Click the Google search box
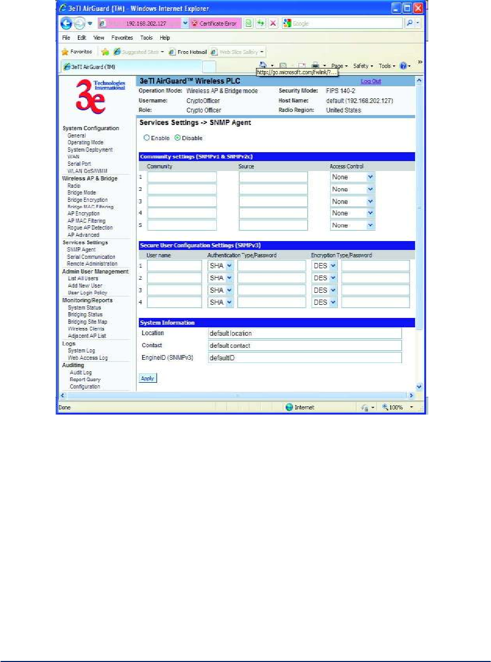 [343, 24]
